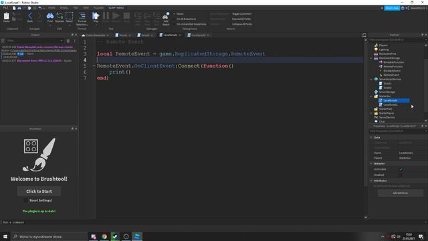Click the SoundService icon in Explorer
Viewport: 428px width, 241px height.
tap(376, 117)
